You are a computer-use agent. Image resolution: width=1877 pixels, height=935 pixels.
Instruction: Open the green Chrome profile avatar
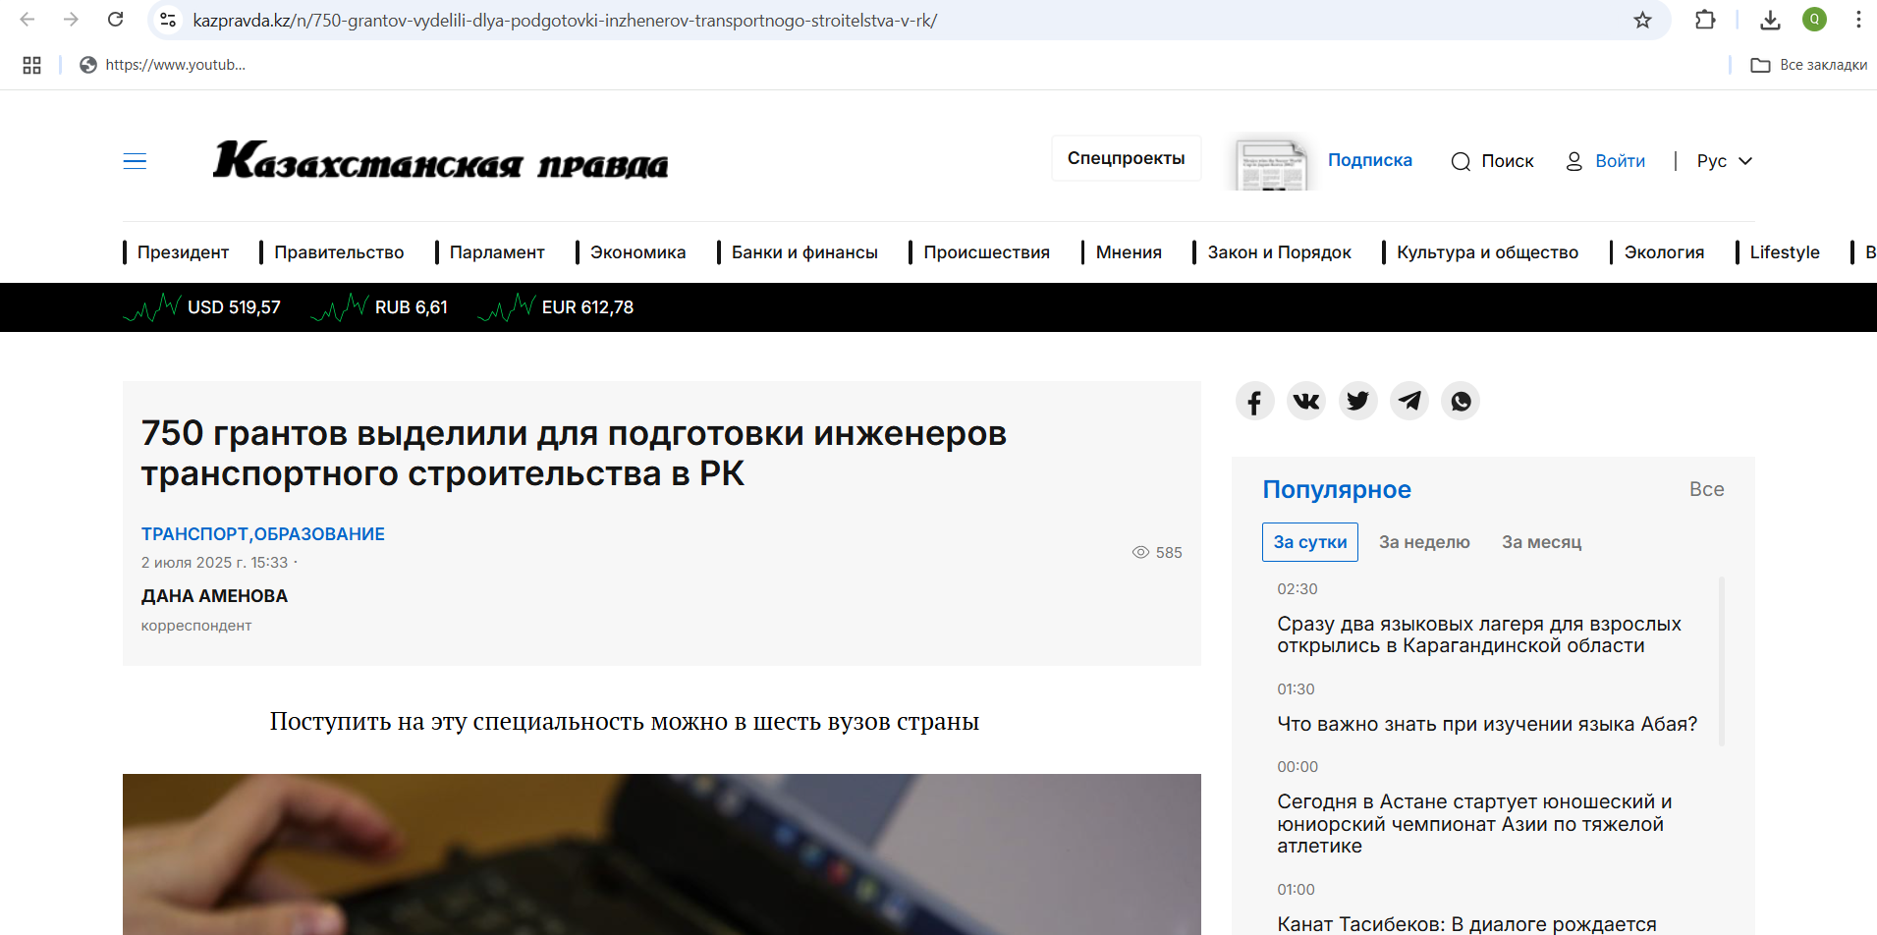click(x=1814, y=20)
